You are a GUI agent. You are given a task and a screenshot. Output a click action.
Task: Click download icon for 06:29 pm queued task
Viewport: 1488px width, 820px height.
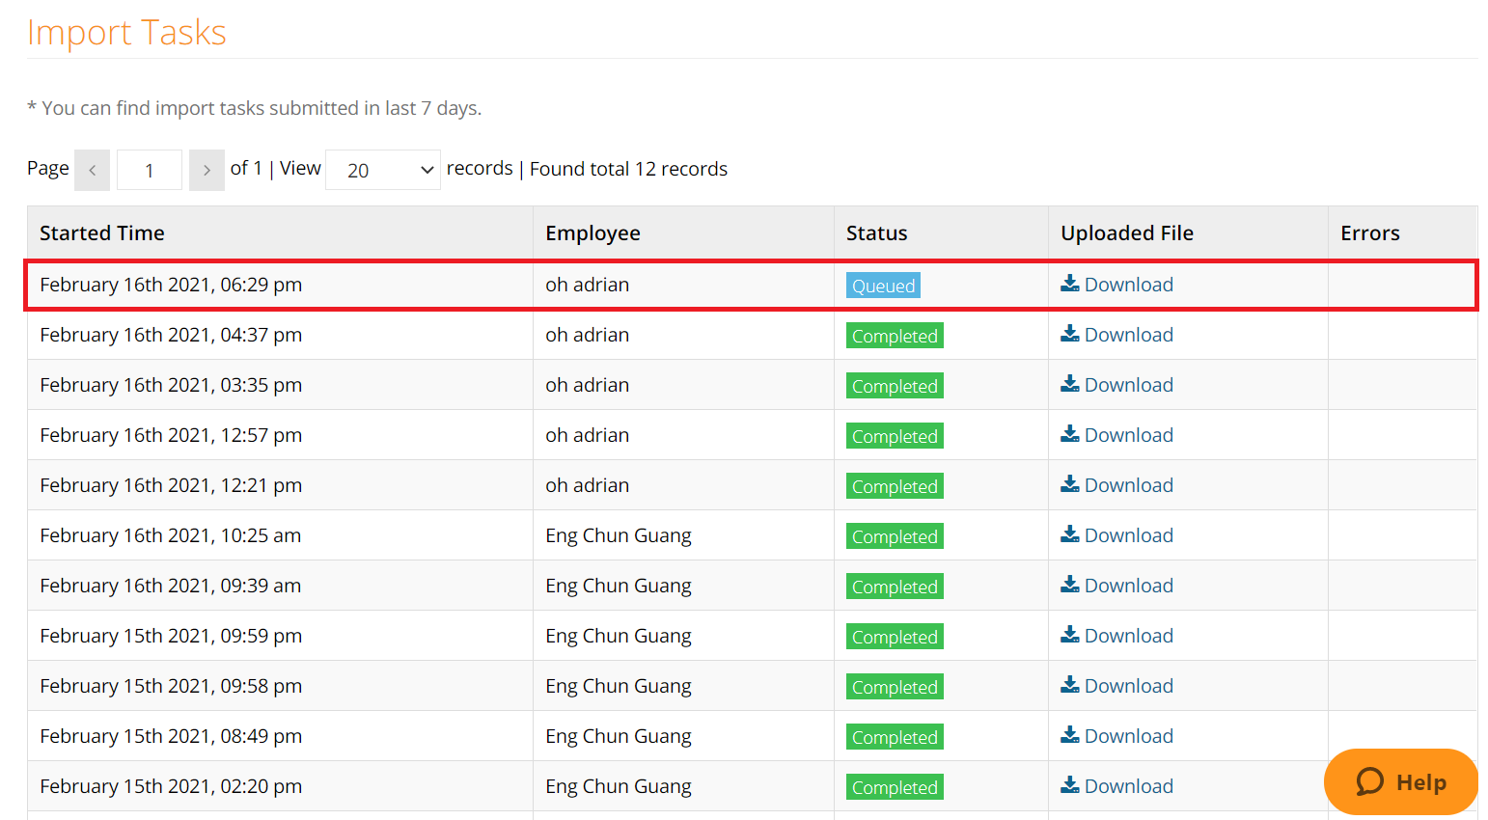[1069, 284]
